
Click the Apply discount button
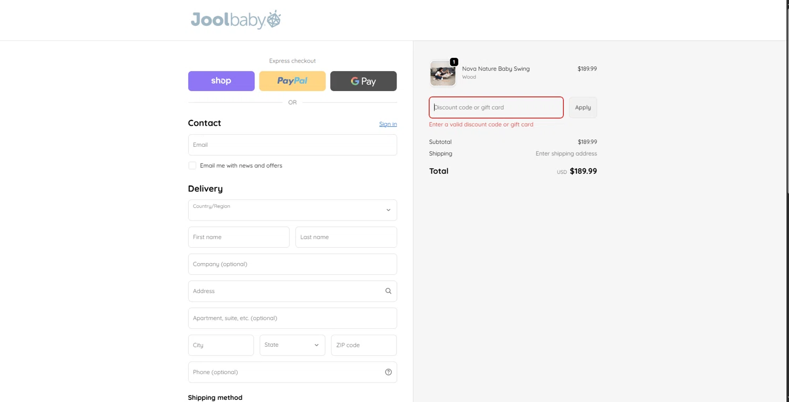(583, 107)
